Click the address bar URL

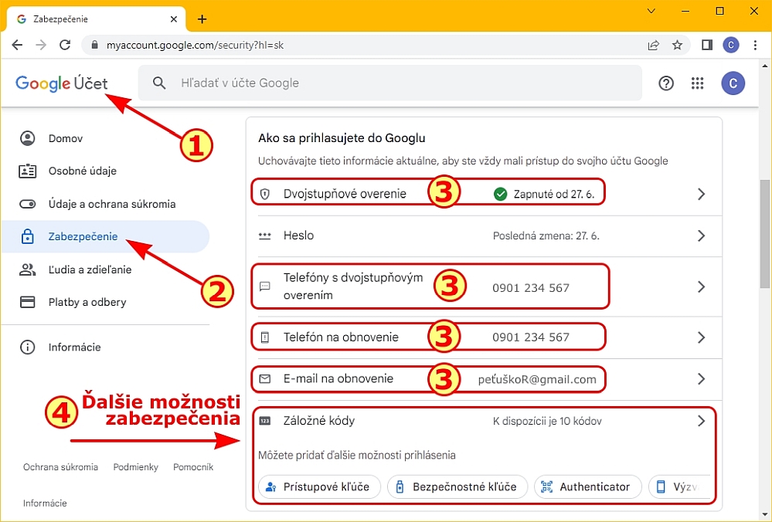click(x=195, y=46)
